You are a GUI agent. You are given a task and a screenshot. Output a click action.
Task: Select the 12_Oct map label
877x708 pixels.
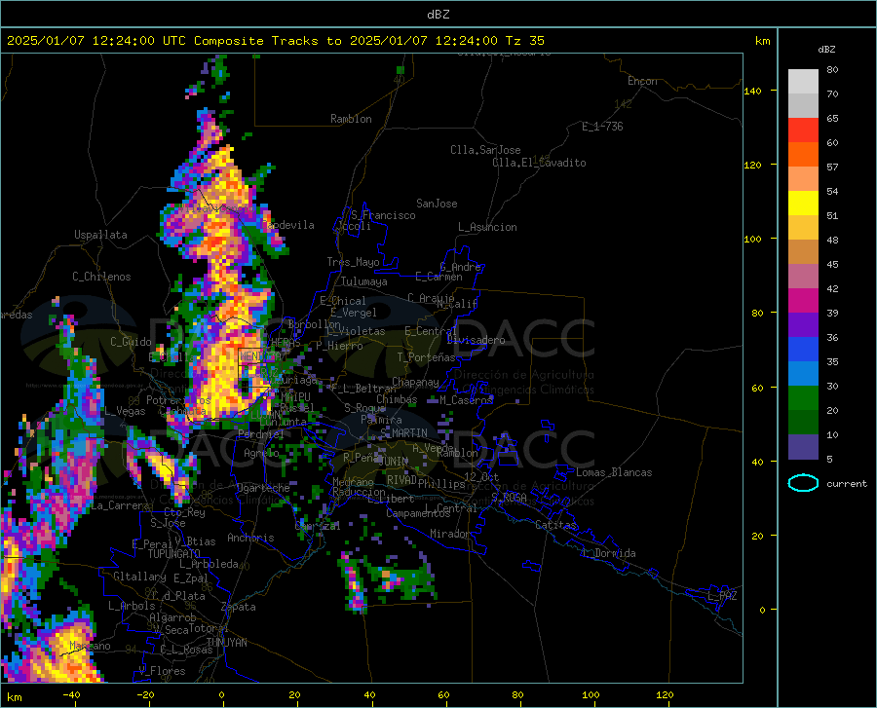[481, 476]
